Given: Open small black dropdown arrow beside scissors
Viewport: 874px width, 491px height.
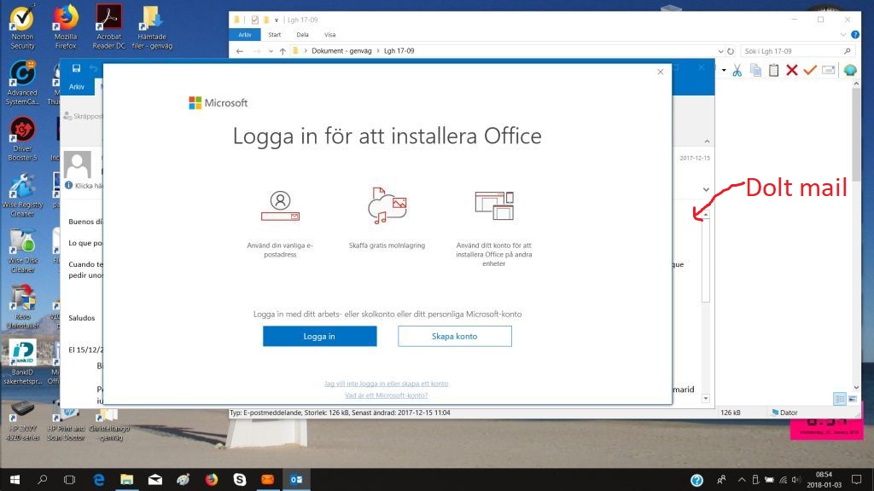Looking at the screenshot, I should point(724,70).
